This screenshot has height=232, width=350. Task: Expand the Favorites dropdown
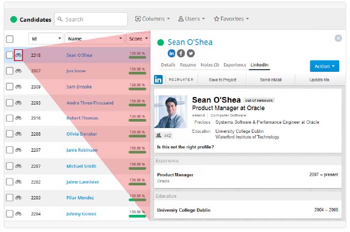coord(231,19)
